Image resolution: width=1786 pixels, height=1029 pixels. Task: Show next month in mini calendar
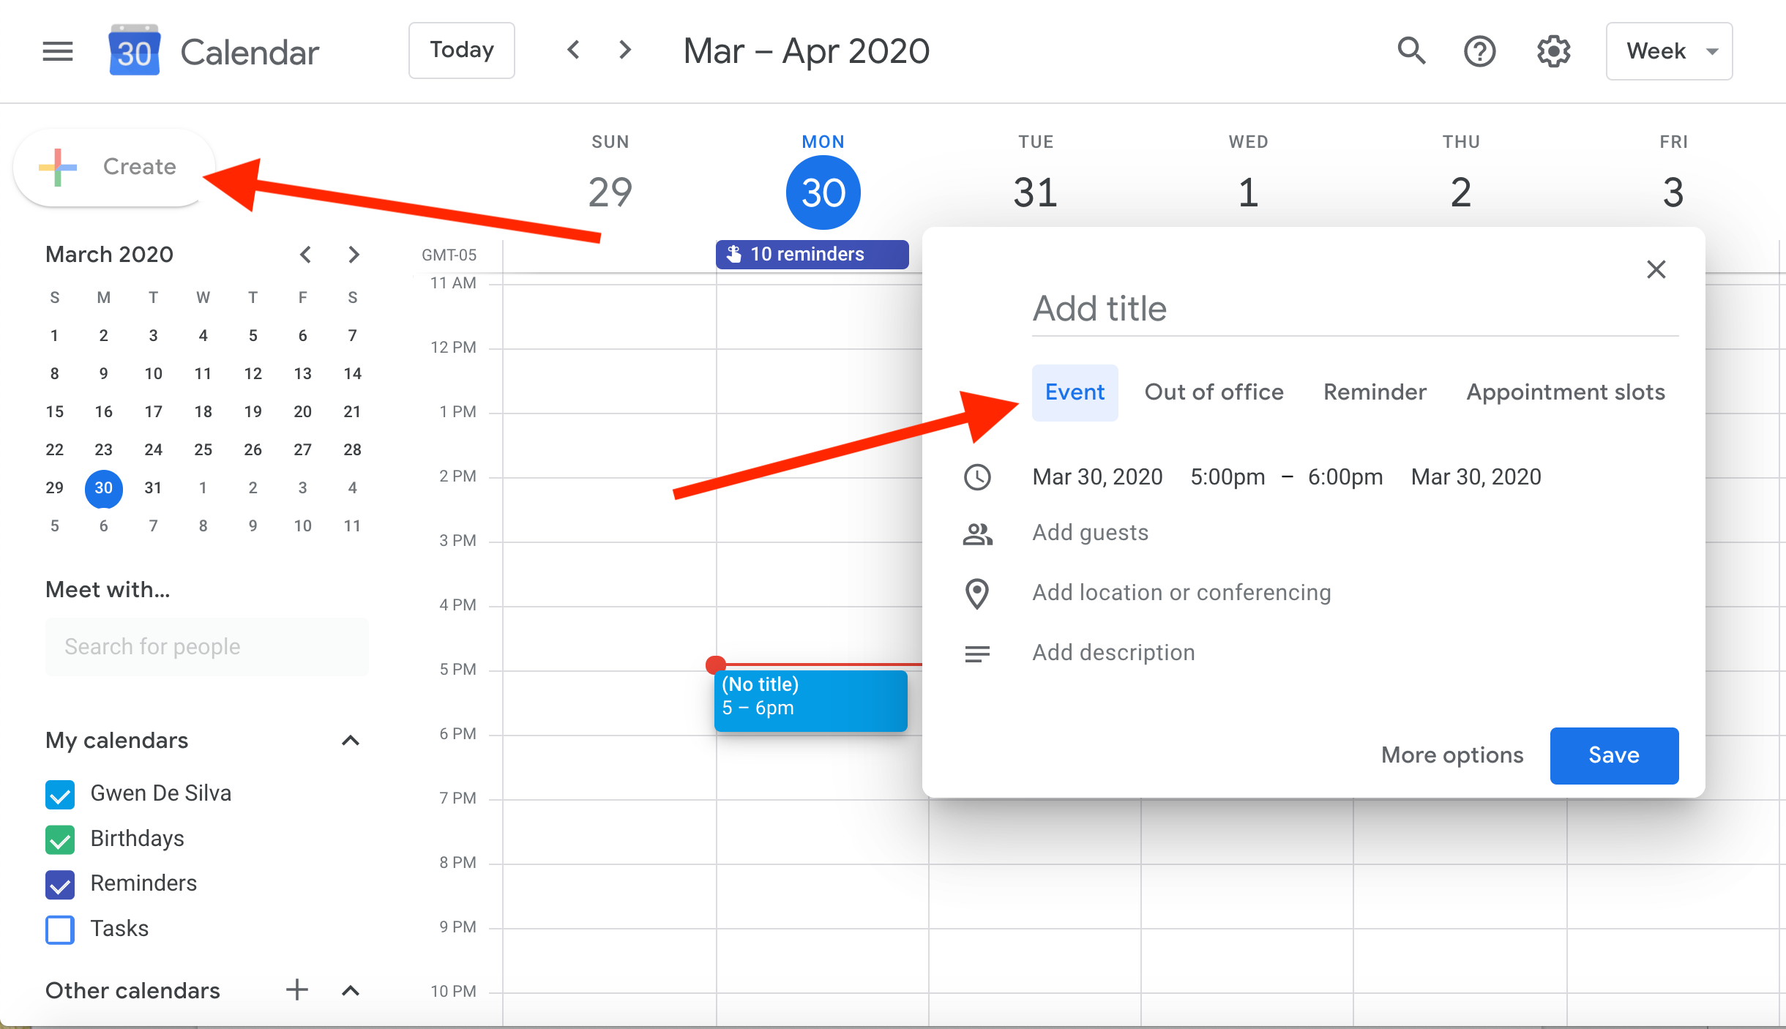coord(354,255)
